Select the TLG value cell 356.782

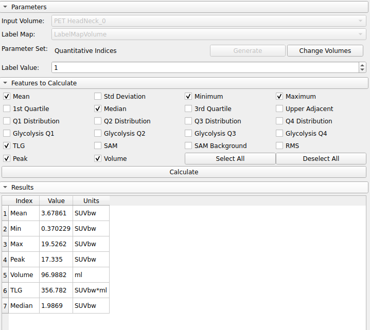[56, 290]
